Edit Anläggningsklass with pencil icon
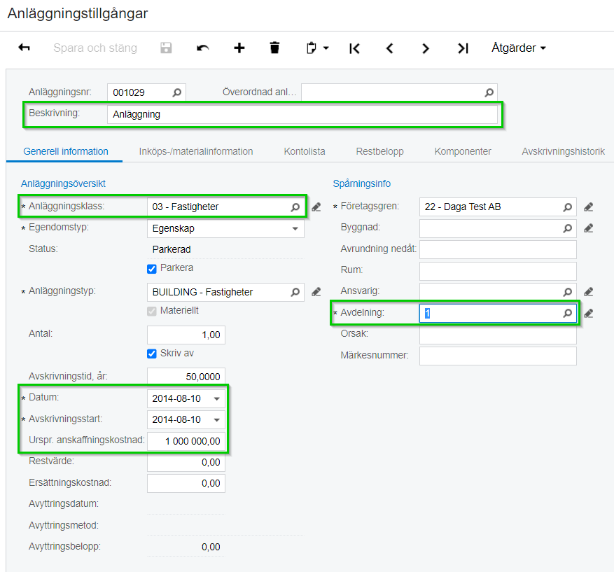Screen dimensions: 614x572 [x=316, y=207]
